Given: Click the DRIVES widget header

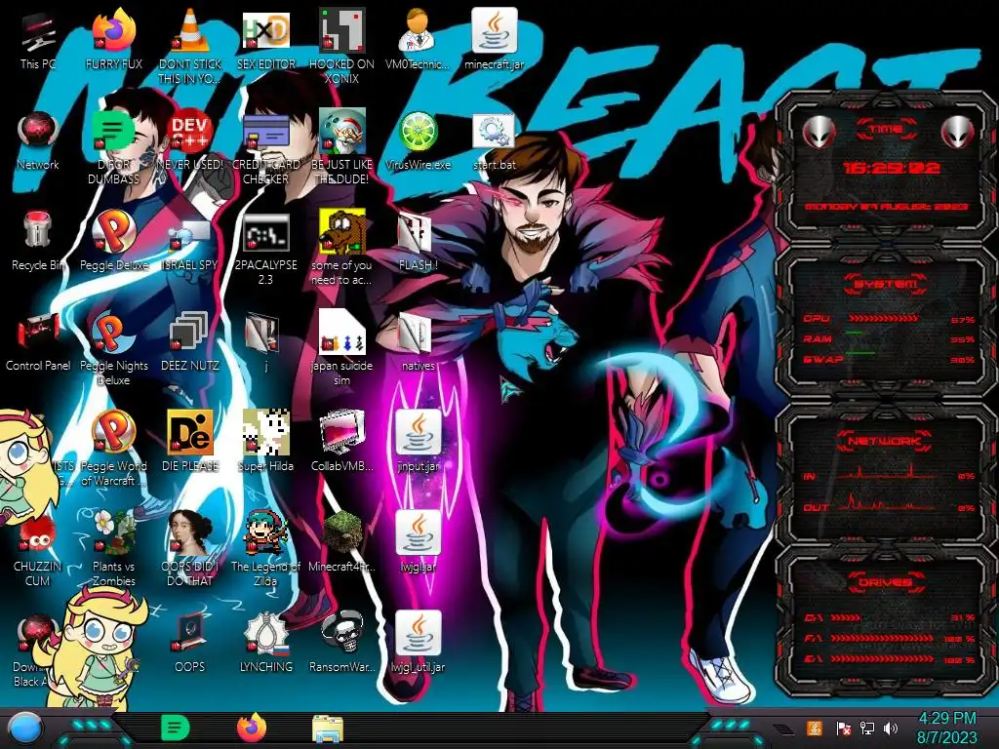Looking at the screenshot, I should click(x=885, y=582).
